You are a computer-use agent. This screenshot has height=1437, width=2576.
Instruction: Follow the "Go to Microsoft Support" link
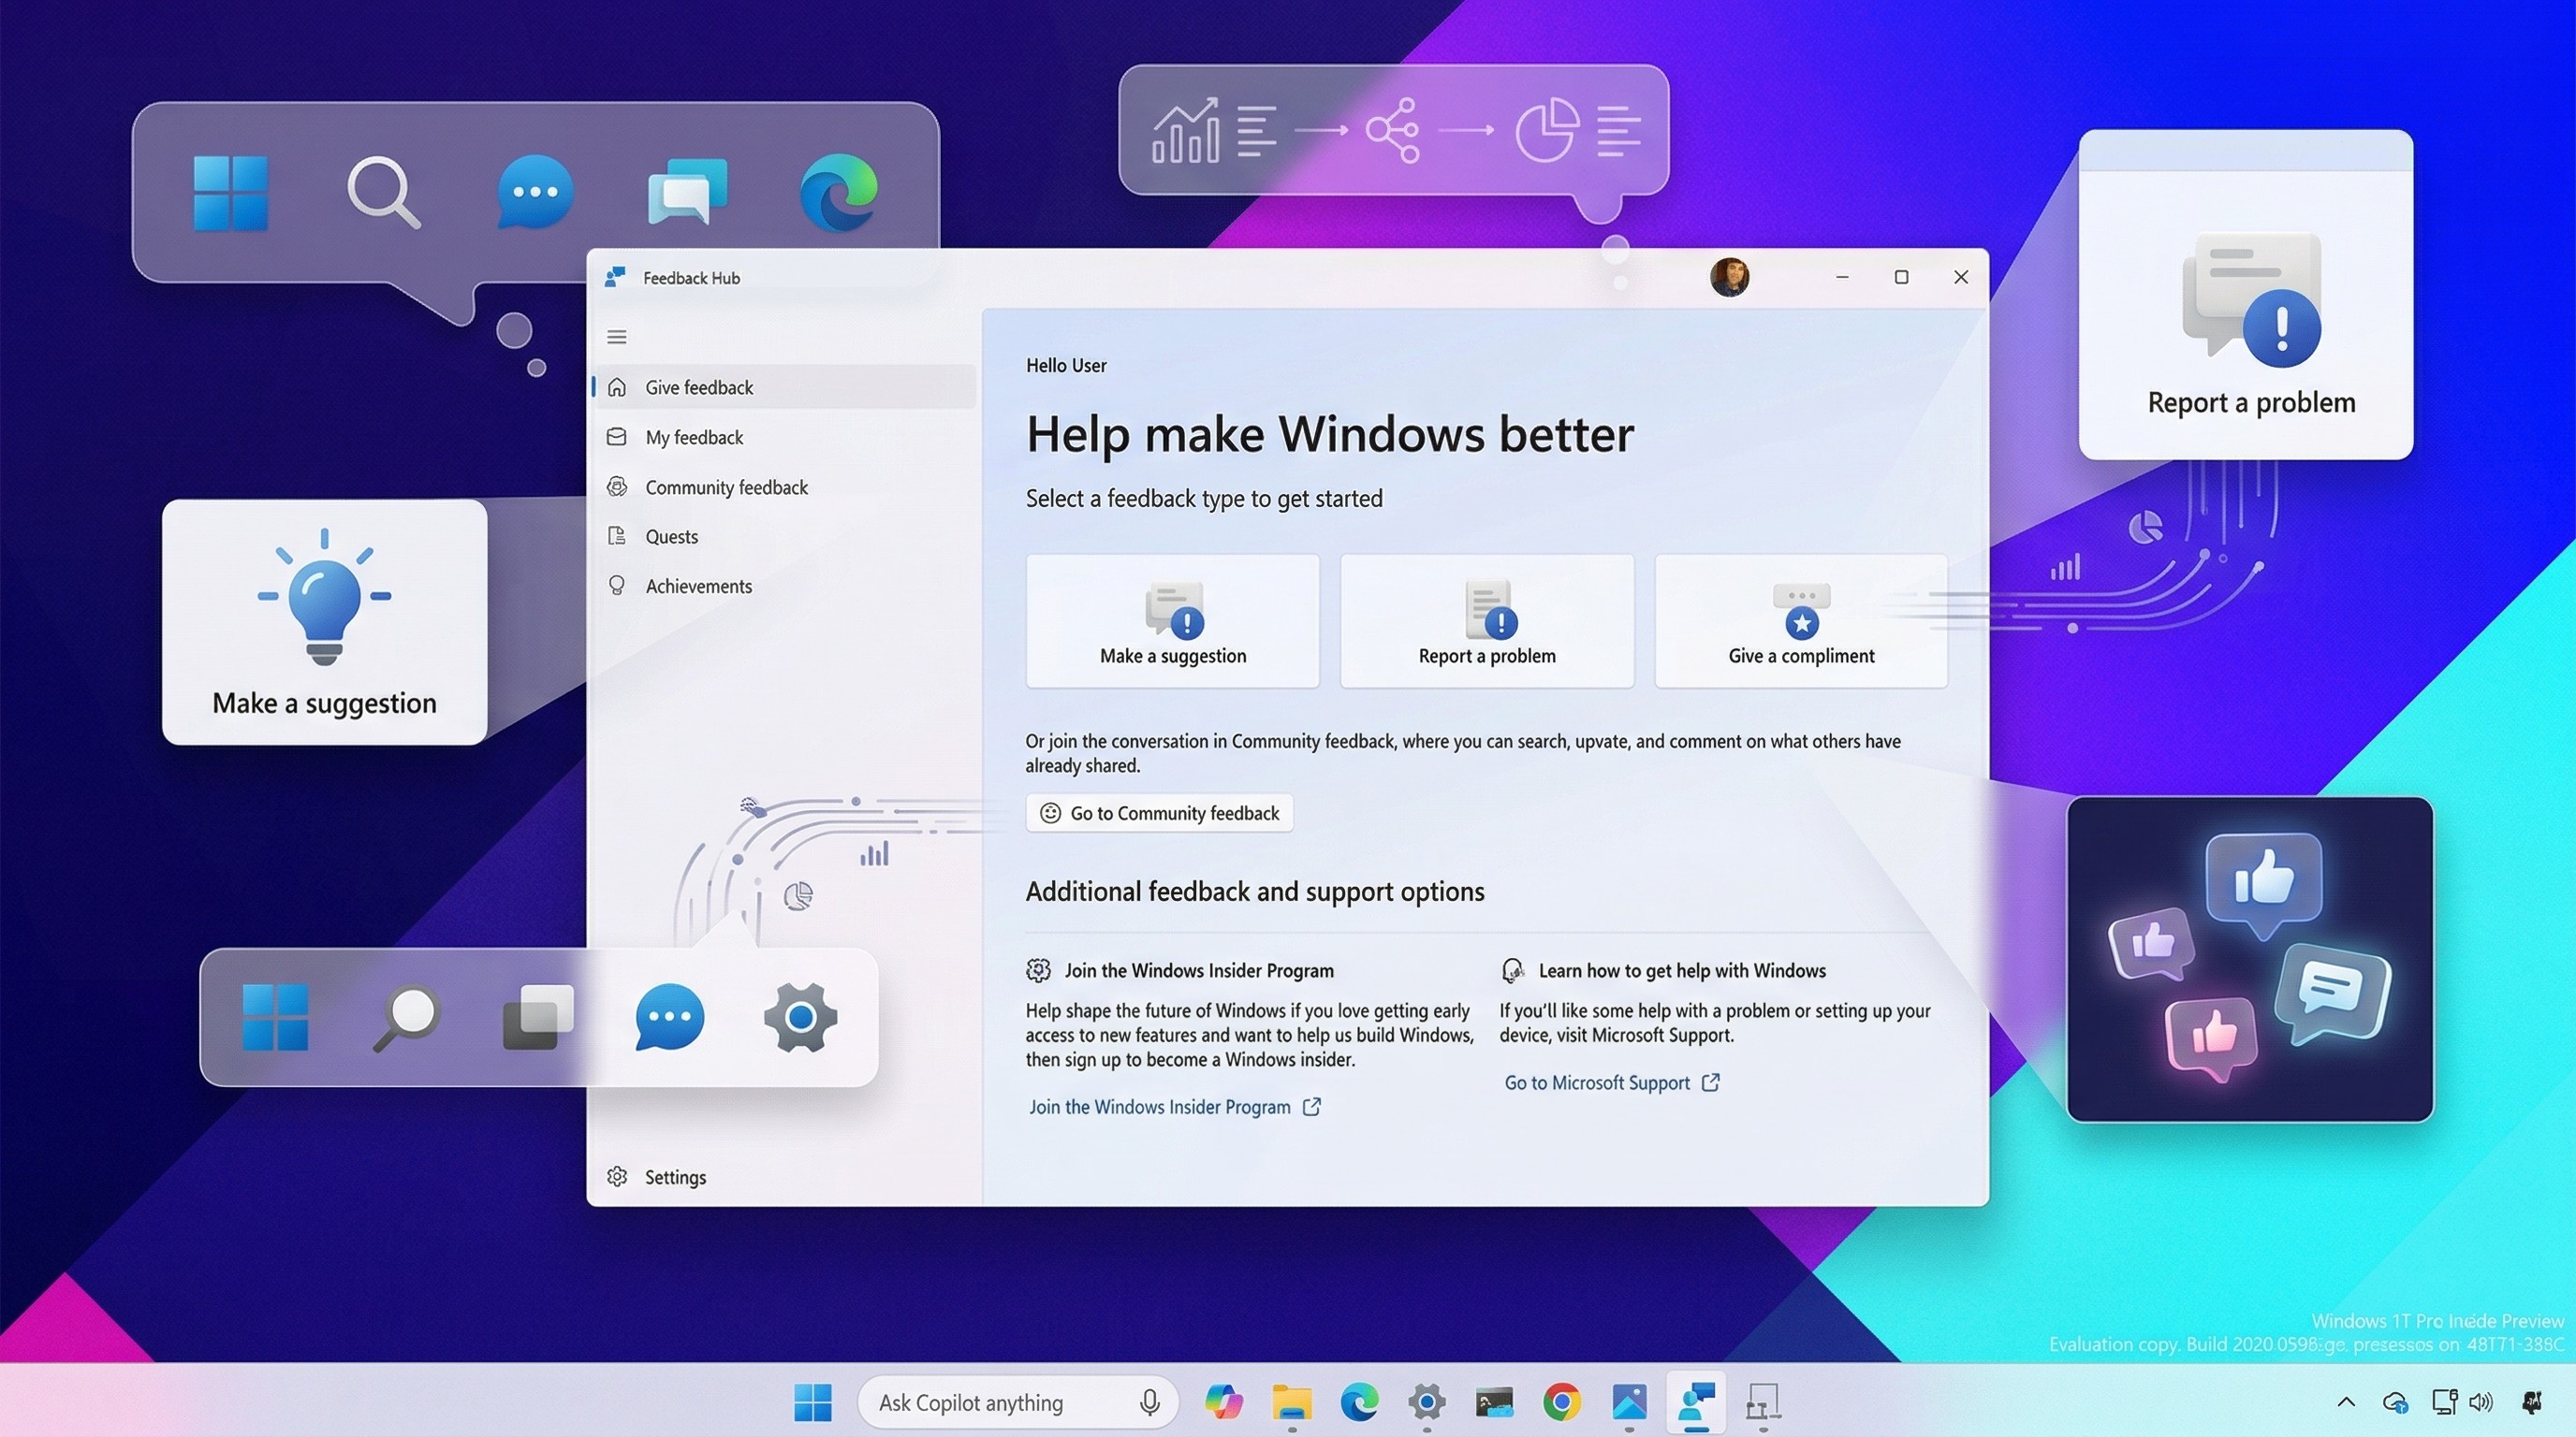click(x=1597, y=1082)
